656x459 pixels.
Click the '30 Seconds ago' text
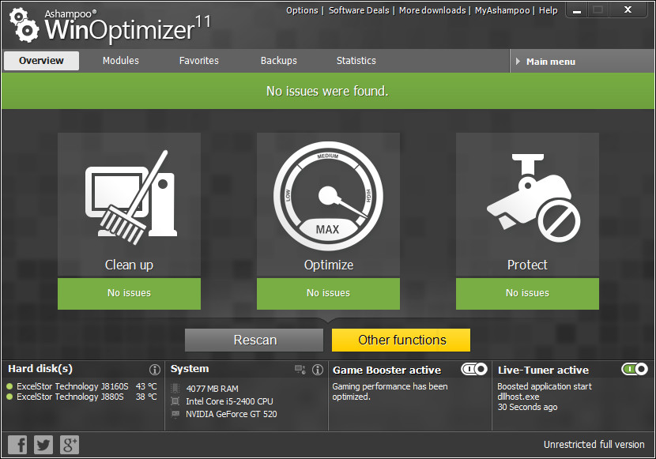coord(527,407)
